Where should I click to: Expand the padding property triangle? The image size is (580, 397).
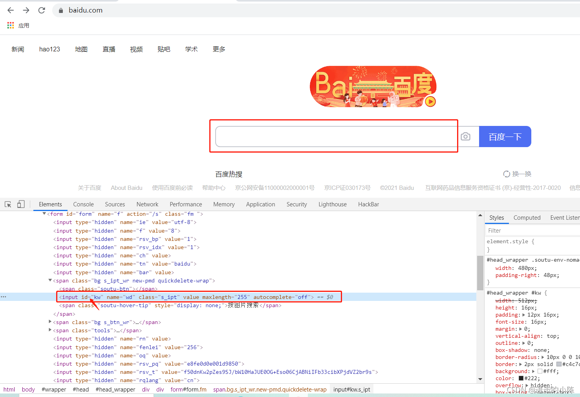coord(523,315)
